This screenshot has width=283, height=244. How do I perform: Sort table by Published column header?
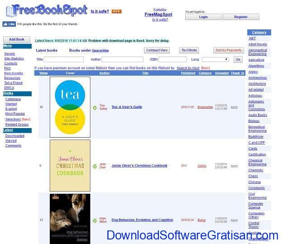point(188,73)
